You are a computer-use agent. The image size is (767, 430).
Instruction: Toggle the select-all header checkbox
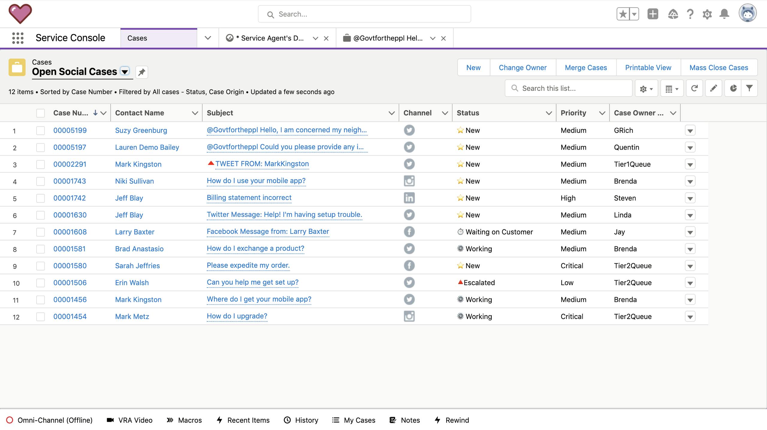[x=40, y=113]
